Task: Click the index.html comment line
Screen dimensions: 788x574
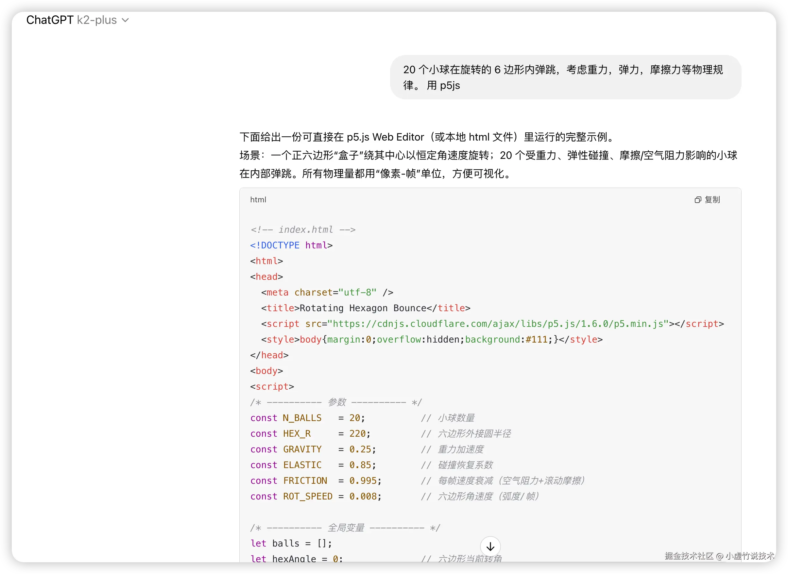Action: pyautogui.click(x=303, y=230)
